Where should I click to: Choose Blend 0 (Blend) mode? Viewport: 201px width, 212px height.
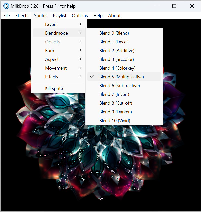coord(114,33)
